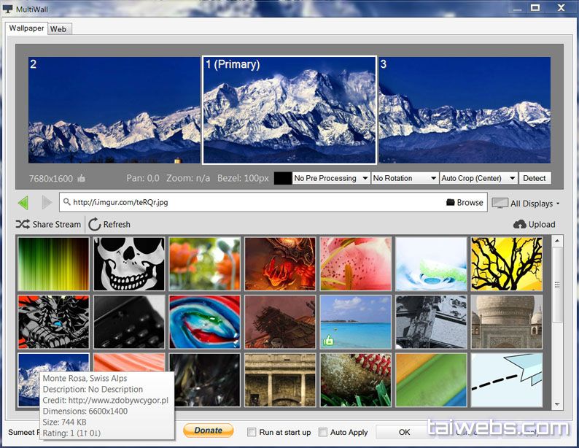
Task: Open the No Pre Processing dropdown
Action: pos(330,178)
